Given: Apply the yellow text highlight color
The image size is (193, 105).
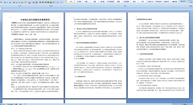Looking at the screenshot, I should 26,3.
